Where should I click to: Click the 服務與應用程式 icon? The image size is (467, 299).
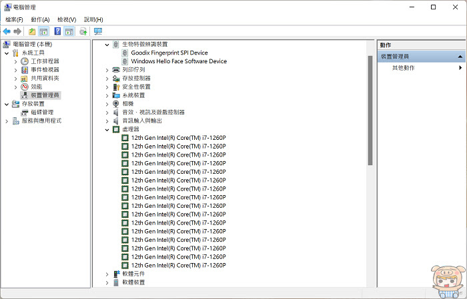(16, 121)
